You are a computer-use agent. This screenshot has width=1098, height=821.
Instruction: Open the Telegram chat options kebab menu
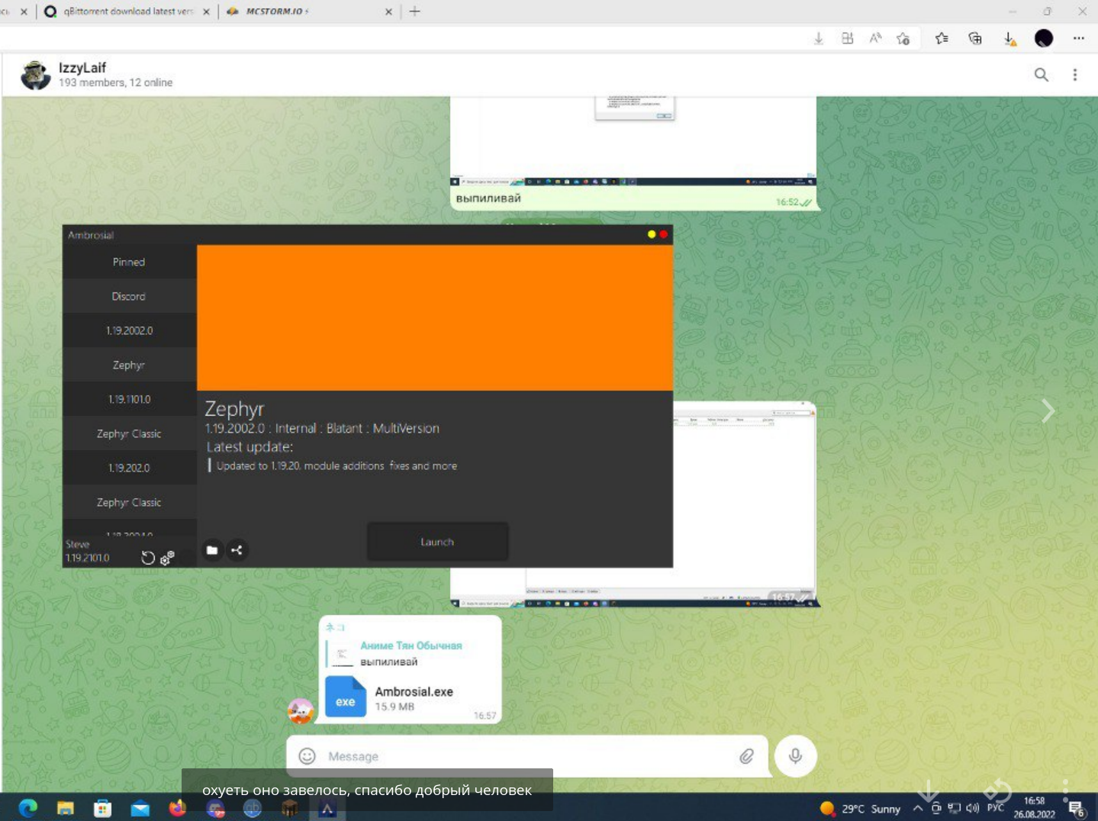1075,74
